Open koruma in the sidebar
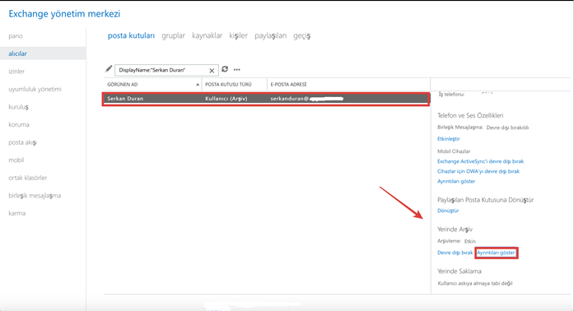Image resolution: width=574 pixels, height=311 pixels. [19, 124]
